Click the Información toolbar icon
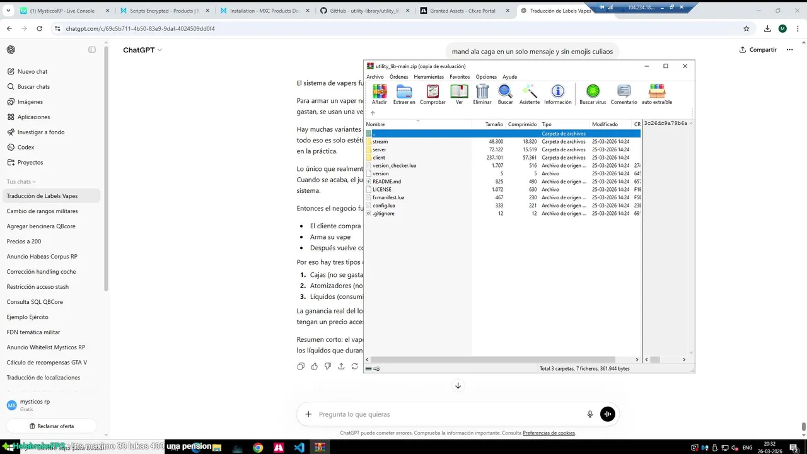The width and height of the screenshot is (807, 454). pos(558,95)
